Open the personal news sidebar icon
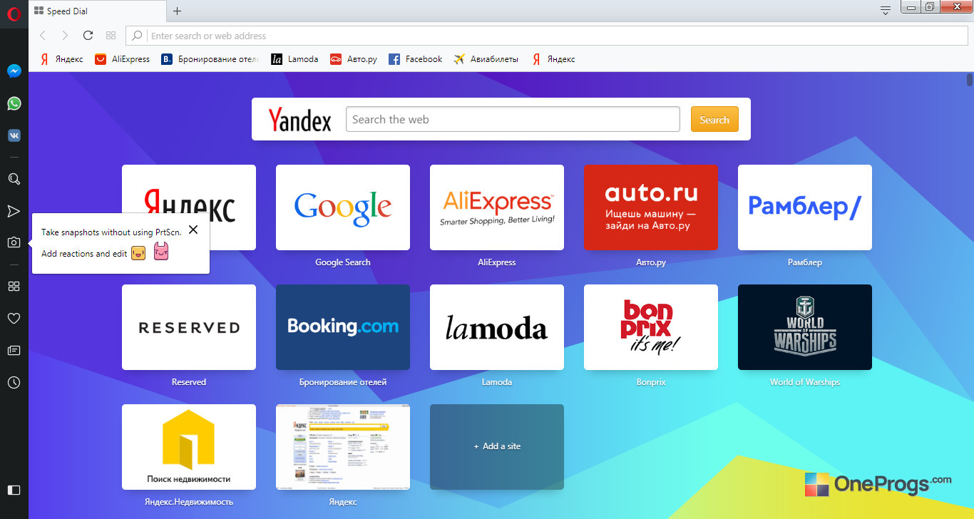The image size is (974, 519). click(x=14, y=351)
